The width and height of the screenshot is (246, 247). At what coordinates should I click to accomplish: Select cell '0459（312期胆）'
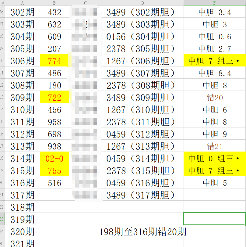click(143, 134)
